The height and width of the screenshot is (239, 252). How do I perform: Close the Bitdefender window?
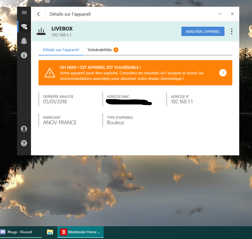coord(232,14)
